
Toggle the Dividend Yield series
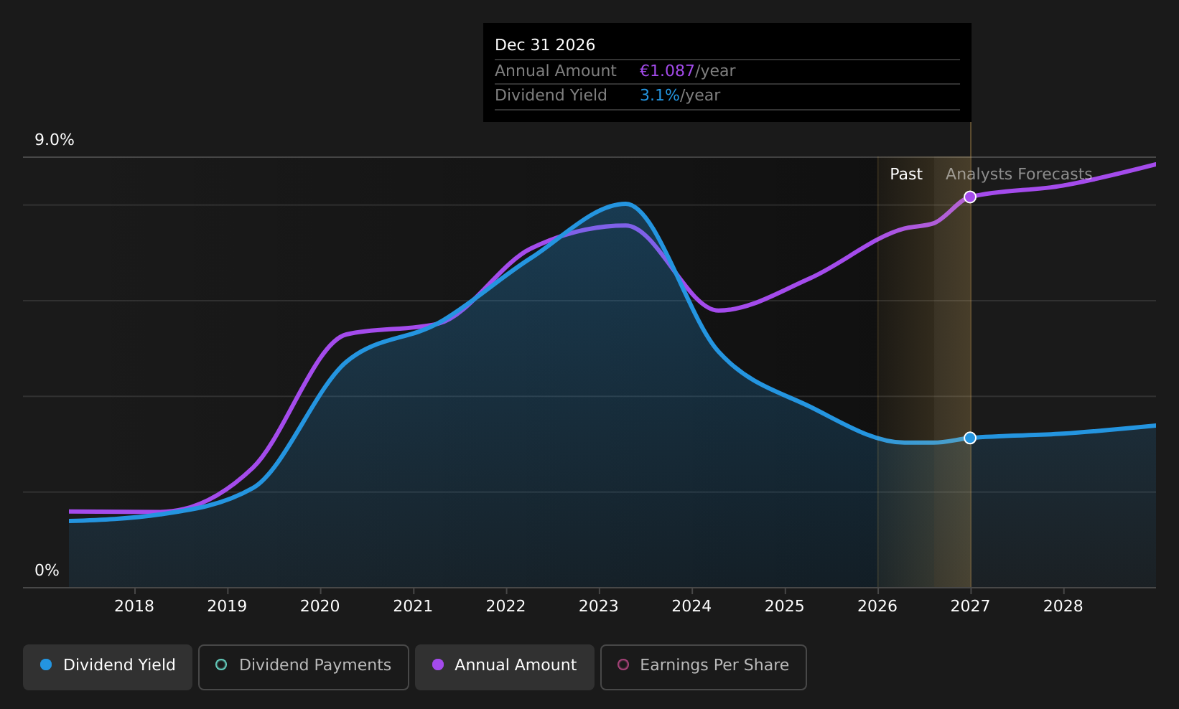coord(108,667)
